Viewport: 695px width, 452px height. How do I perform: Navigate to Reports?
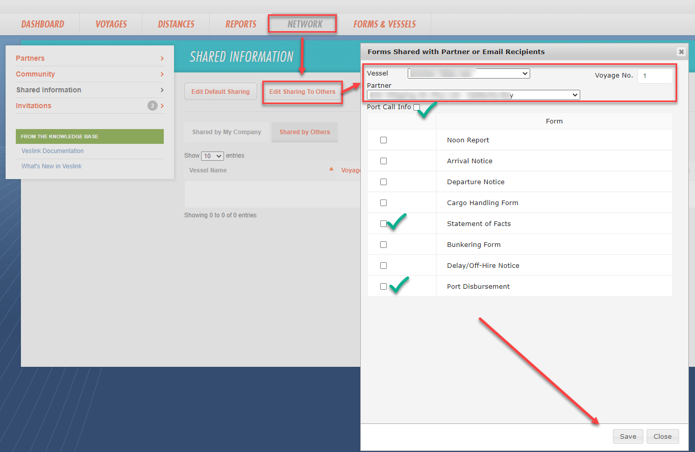click(x=240, y=24)
